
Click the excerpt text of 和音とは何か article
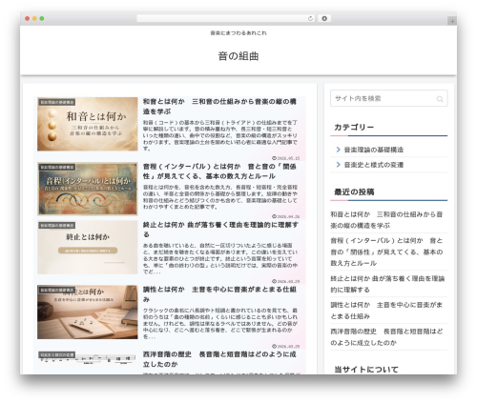click(220, 135)
